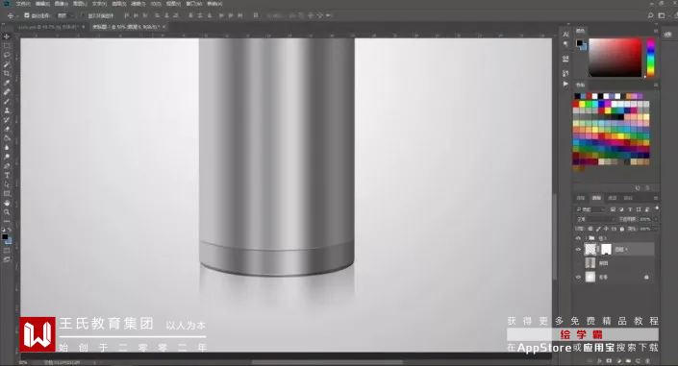Select the Rectangular Marquee tool
Screen dimensions: 678x366
click(x=7, y=46)
